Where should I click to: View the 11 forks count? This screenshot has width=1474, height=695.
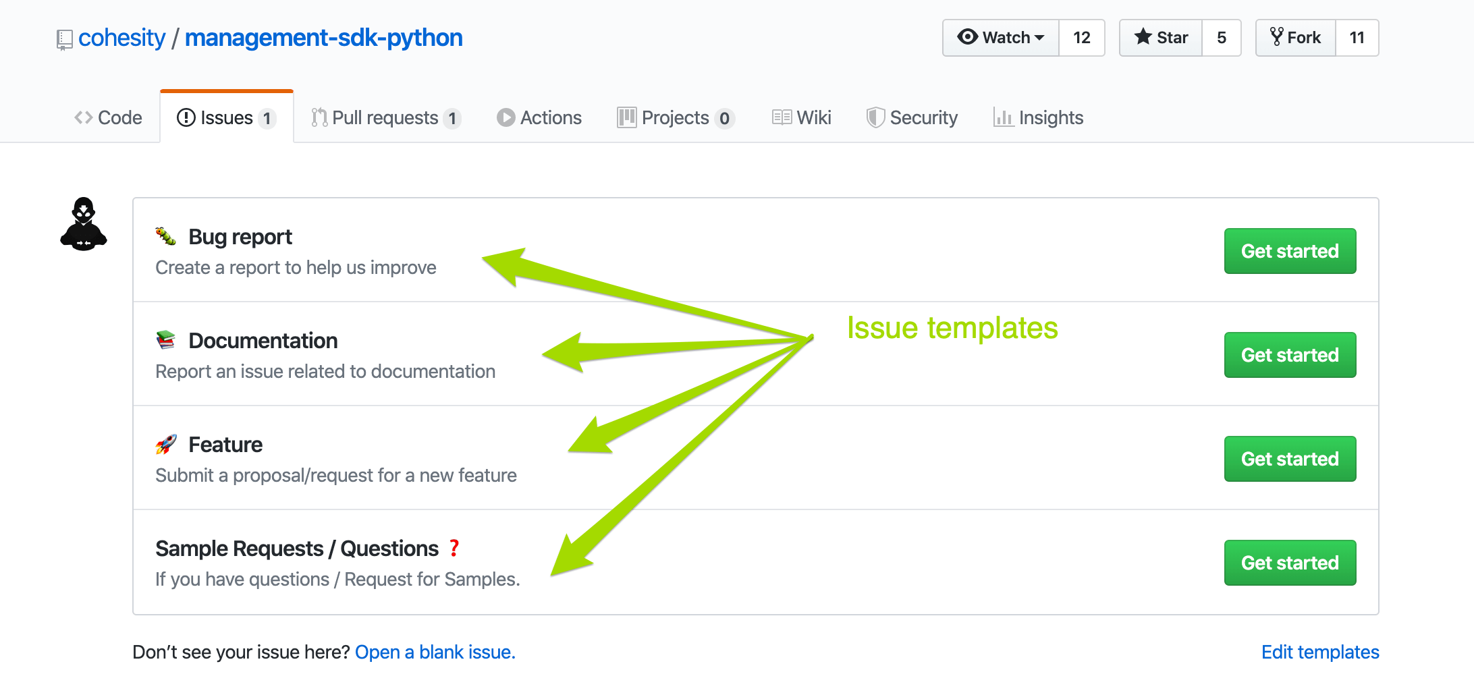click(x=1357, y=38)
